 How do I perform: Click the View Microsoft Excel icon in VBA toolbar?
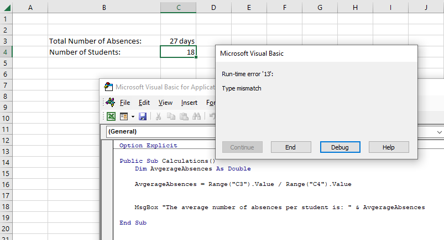111,116
